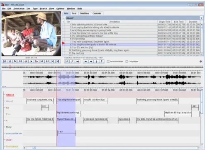
Task: Switch to the Subtitles tab
Action: pos(84,13)
